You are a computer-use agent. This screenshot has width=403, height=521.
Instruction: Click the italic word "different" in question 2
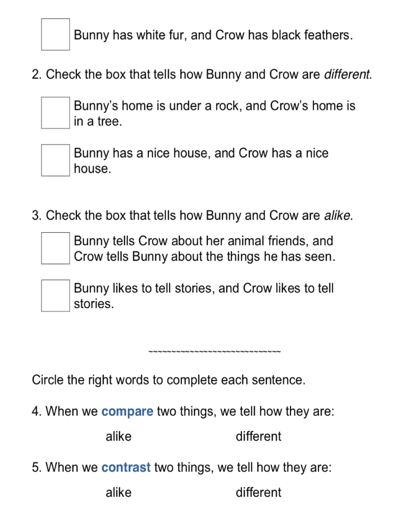[348, 75]
